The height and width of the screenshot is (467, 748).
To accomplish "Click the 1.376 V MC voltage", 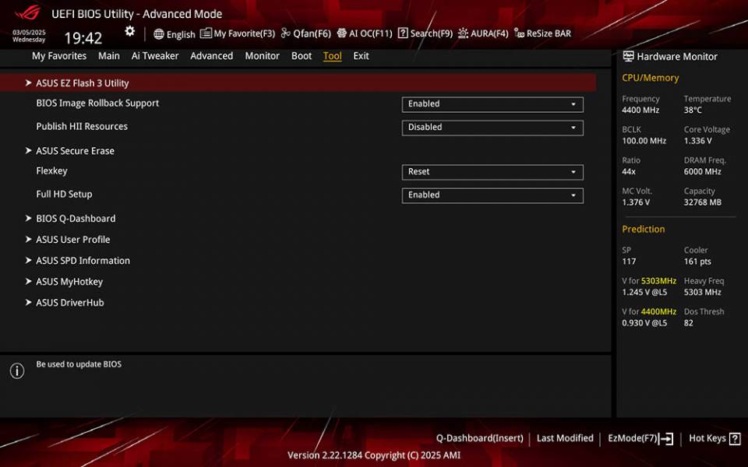I will pos(636,202).
